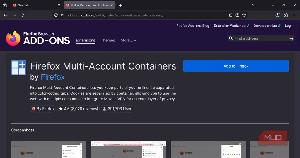Click the 391,793 Users badge
This screenshot has height=158, width=300.
pos(118,109)
